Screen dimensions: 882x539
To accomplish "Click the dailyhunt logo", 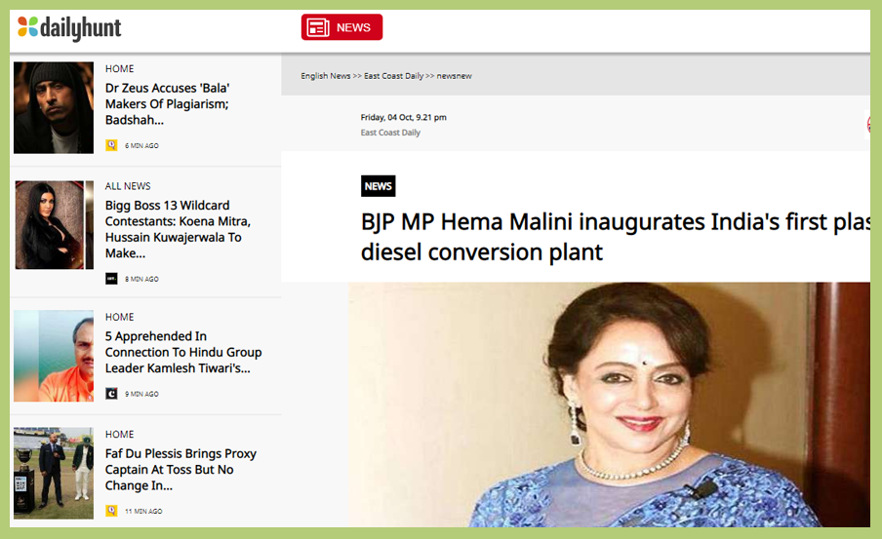I will [69, 27].
